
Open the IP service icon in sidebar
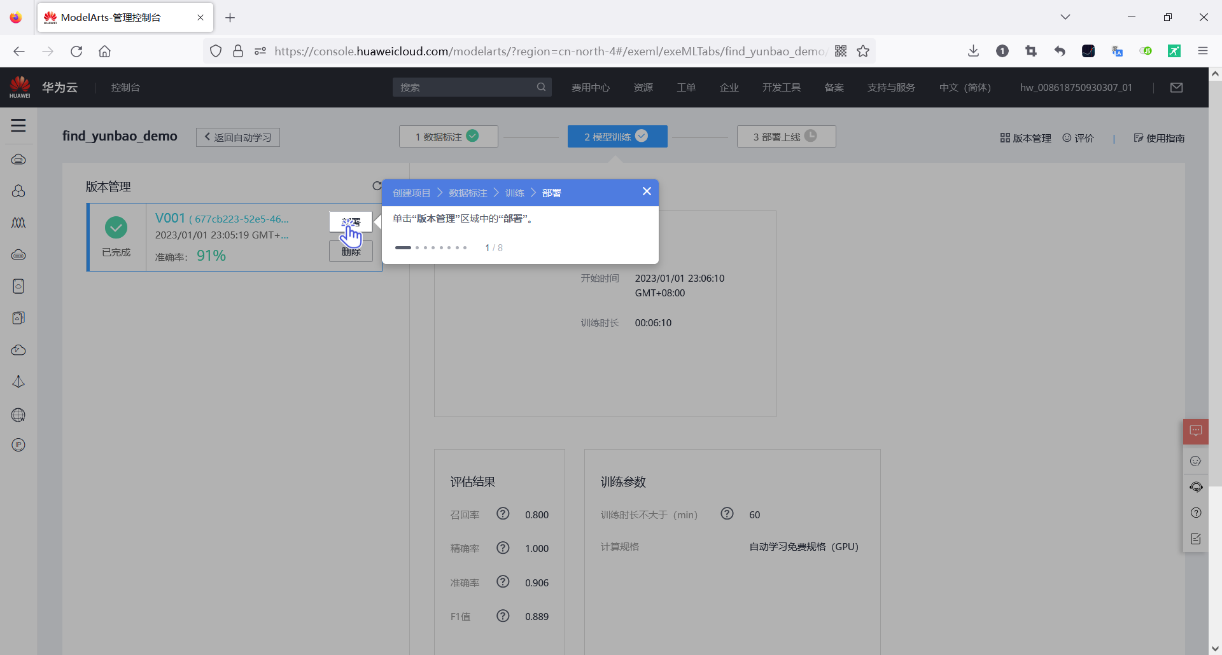[18, 445]
